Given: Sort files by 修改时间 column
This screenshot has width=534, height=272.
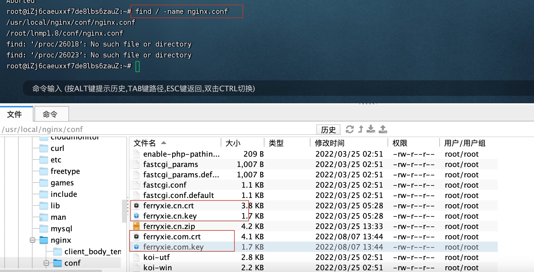Looking at the screenshot, I should 329,143.
